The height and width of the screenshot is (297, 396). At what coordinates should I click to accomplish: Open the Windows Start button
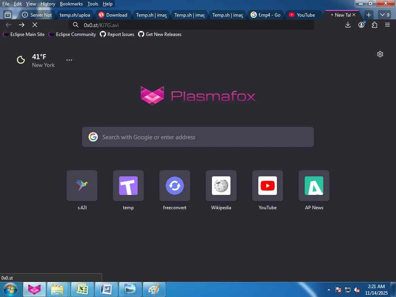10,289
